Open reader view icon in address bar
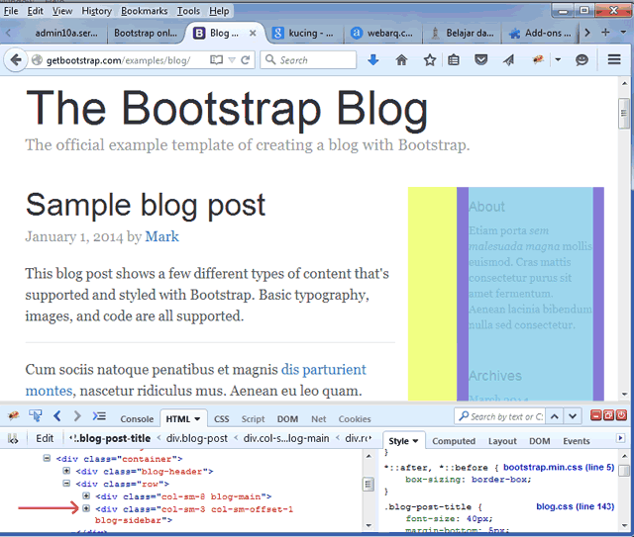Image resolution: width=634 pixels, height=537 pixels. point(216,60)
